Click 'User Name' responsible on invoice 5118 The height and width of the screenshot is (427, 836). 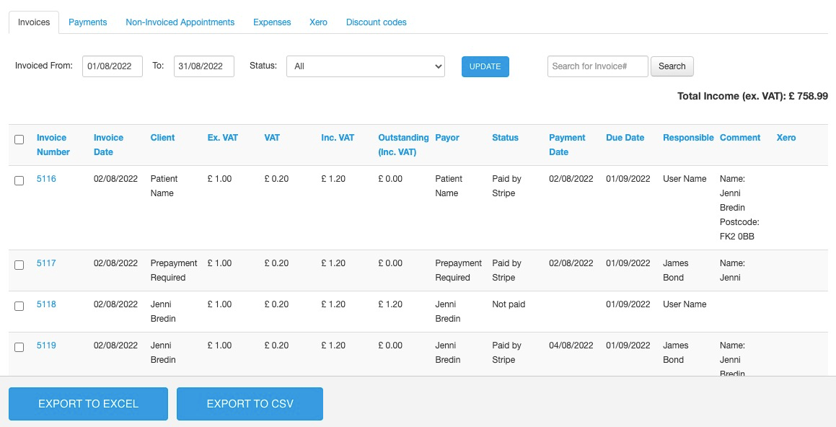click(x=685, y=304)
